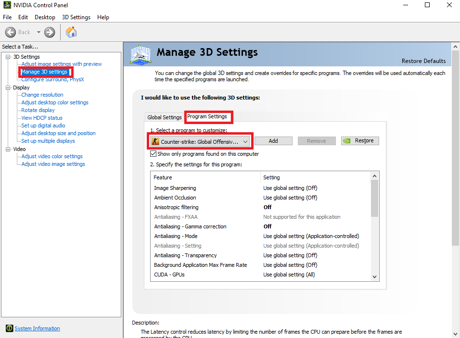Open the Help menu
Screen dimensions: 460x338
[x=103, y=17]
